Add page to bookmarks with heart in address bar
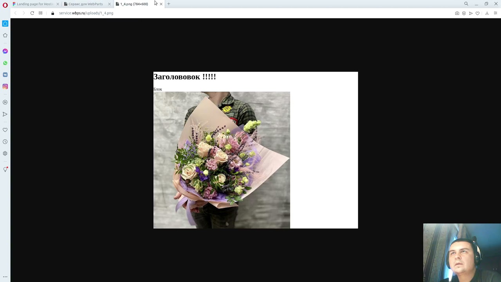This screenshot has width=501, height=282. 478,13
